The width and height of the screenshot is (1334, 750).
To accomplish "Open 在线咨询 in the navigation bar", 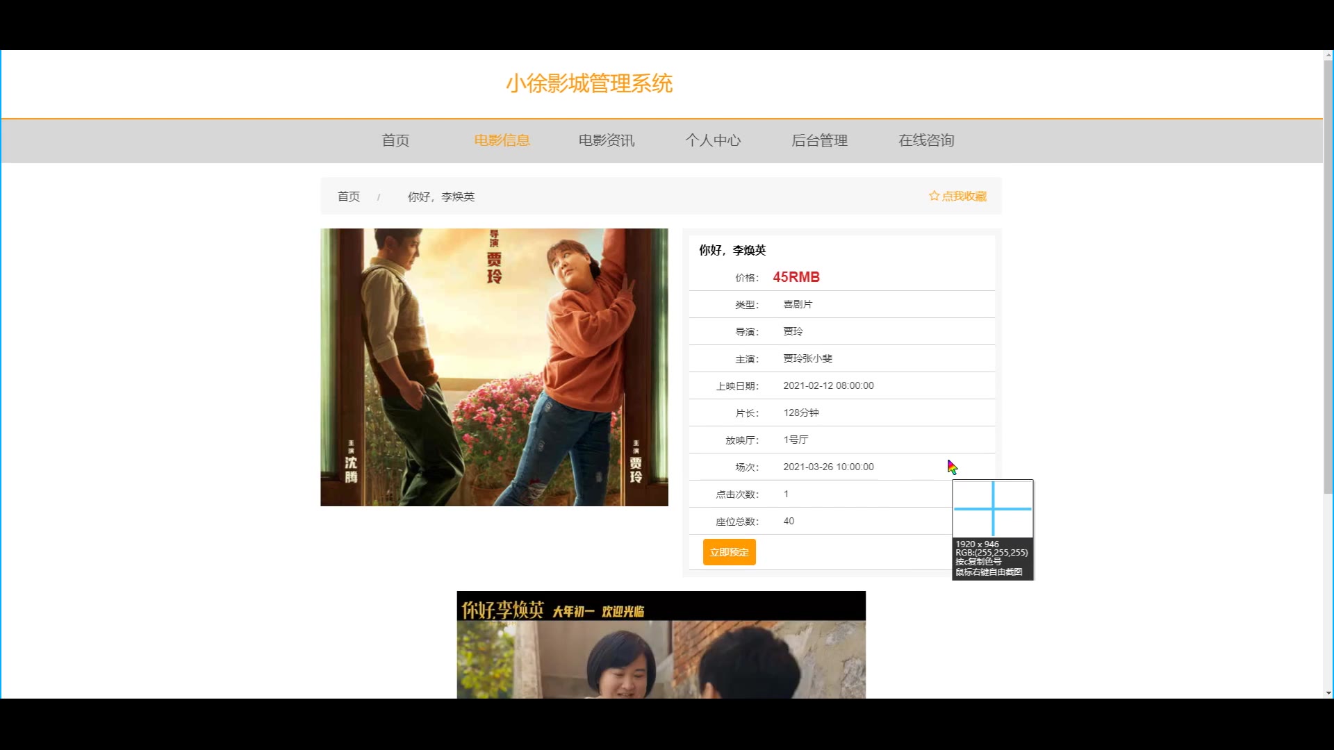I will click(926, 140).
